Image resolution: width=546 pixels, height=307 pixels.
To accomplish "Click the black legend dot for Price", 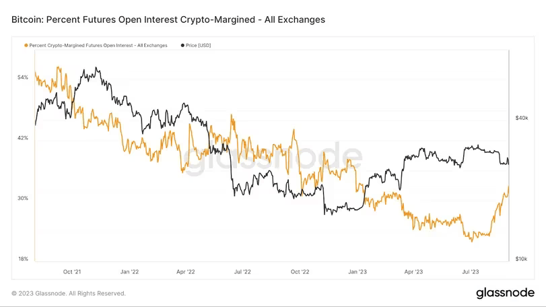I will point(183,45).
